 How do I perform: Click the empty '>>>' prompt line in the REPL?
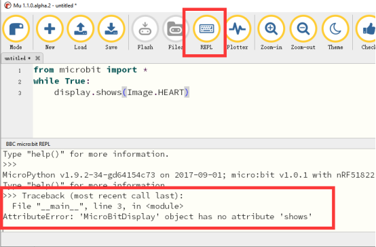click(x=10, y=164)
